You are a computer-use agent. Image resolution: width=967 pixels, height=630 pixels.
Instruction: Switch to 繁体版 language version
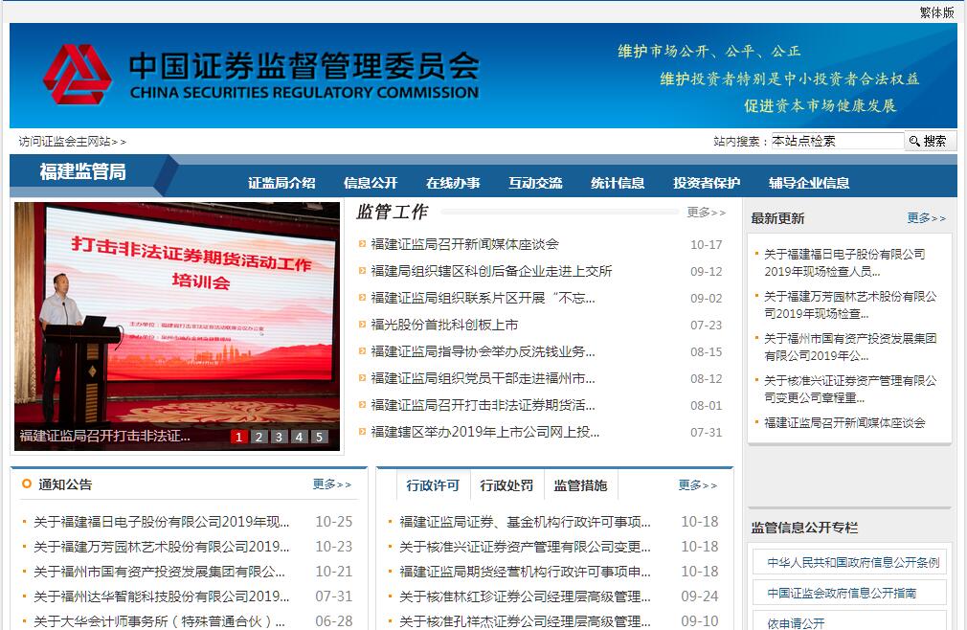click(x=936, y=12)
